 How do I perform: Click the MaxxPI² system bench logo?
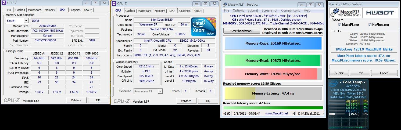coord(345,12)
